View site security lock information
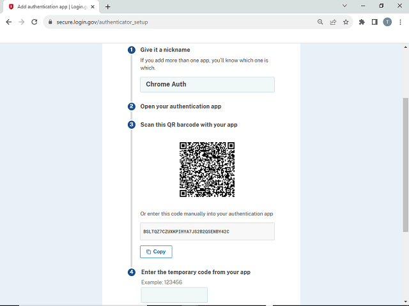This screenshot has height=306, width=409. [50, 22]
